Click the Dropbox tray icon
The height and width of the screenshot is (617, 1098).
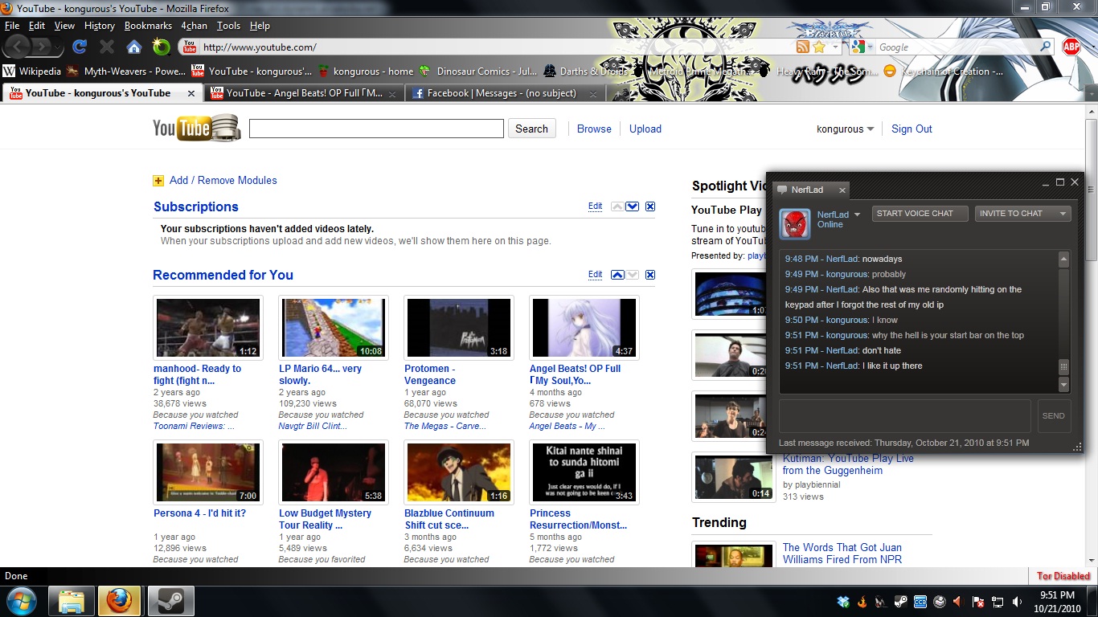click(843, 602)
